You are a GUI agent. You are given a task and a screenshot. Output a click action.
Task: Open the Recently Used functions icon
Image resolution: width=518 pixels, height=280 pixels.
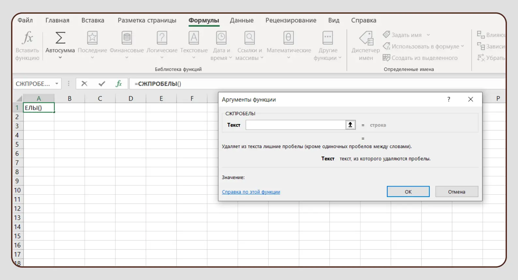click(x=92, y=38)
